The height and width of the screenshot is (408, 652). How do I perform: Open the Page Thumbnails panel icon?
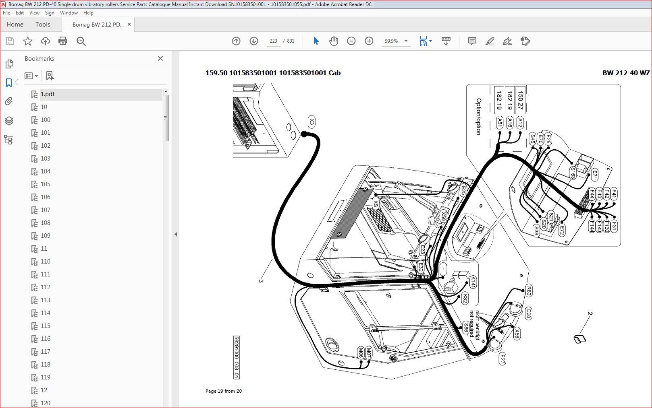coord(9,64)
